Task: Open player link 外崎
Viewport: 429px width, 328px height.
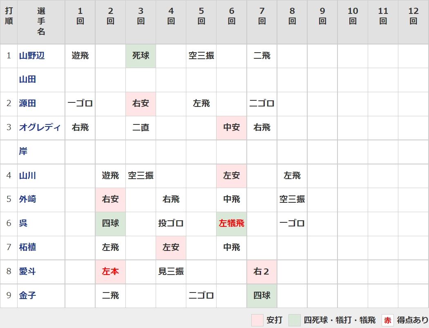Action: 27,199
